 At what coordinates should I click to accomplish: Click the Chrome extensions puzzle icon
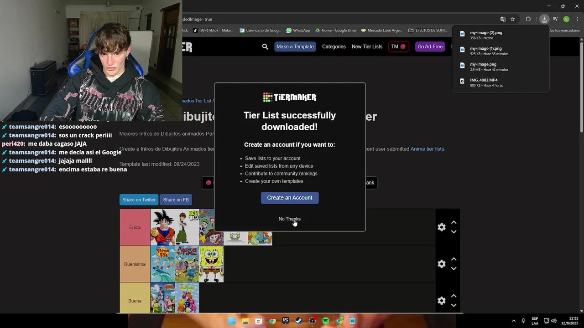point(528,19)
